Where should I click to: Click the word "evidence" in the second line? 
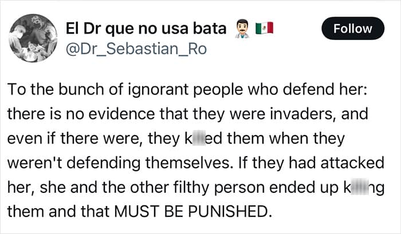click(121, 114)
